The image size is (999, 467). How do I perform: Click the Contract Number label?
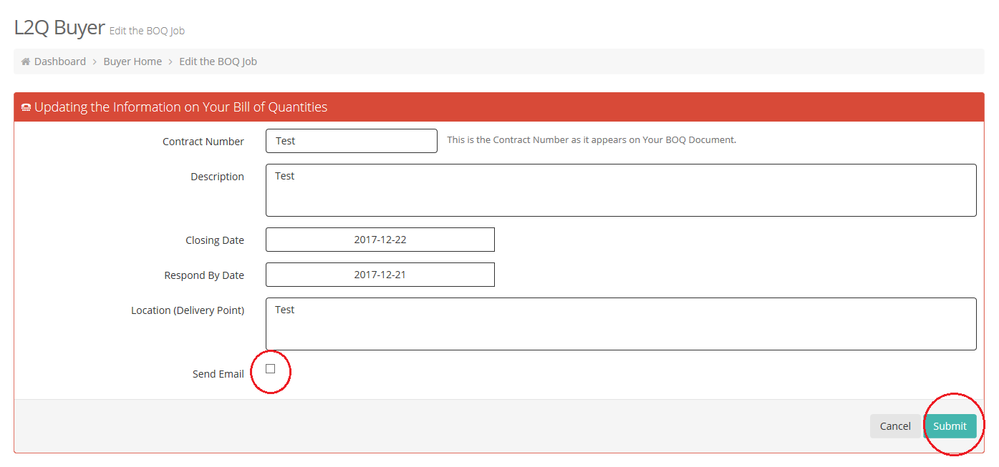(x=203, y=142)
